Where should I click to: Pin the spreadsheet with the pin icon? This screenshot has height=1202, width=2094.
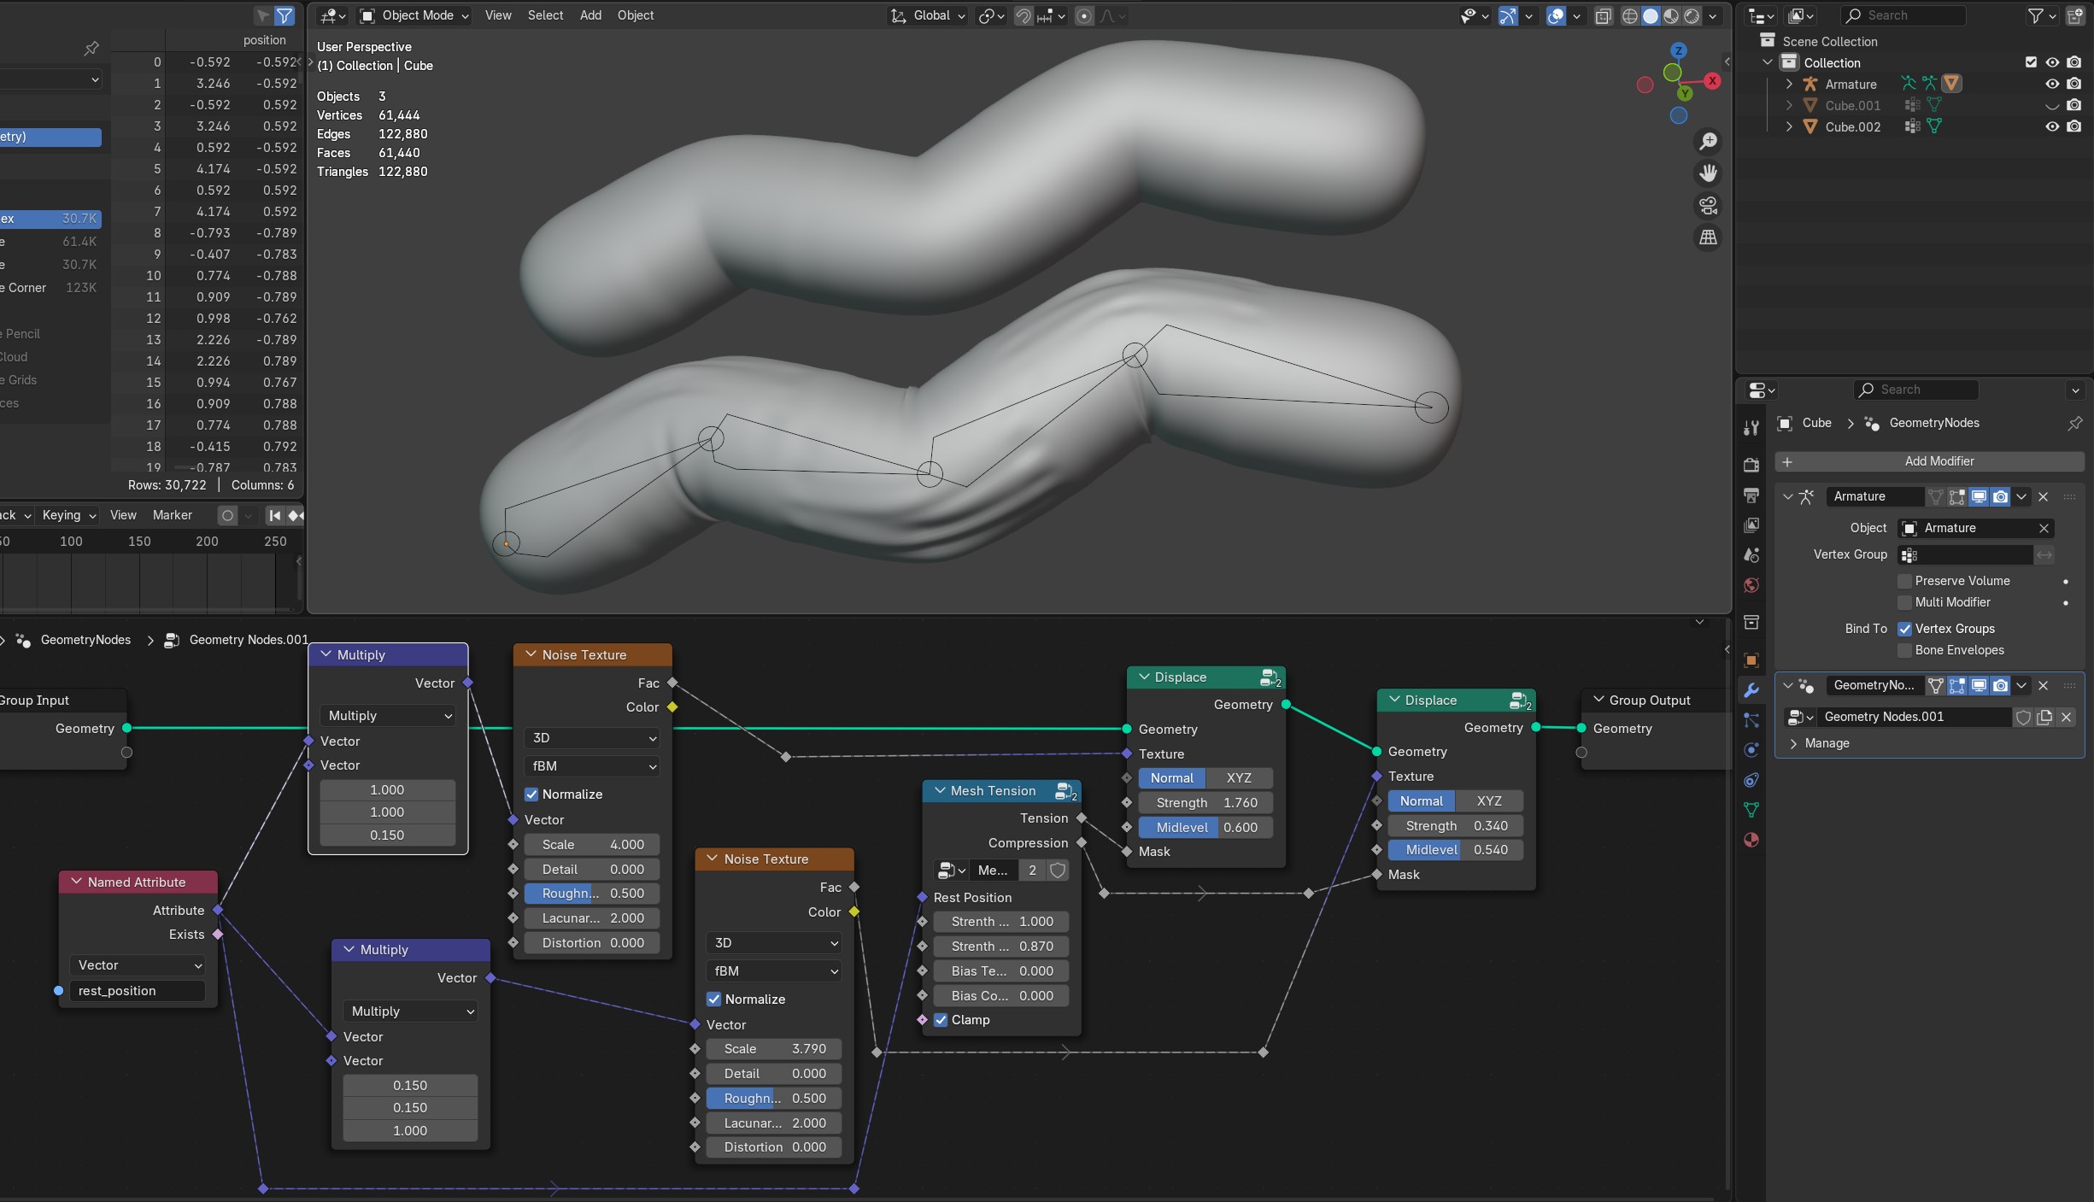click(91, 49)
